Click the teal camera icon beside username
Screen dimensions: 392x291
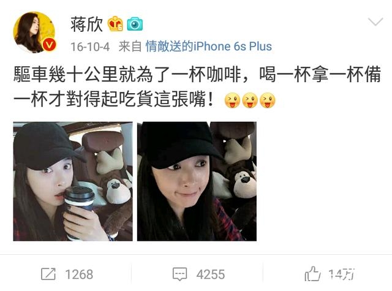coord(135,25)
